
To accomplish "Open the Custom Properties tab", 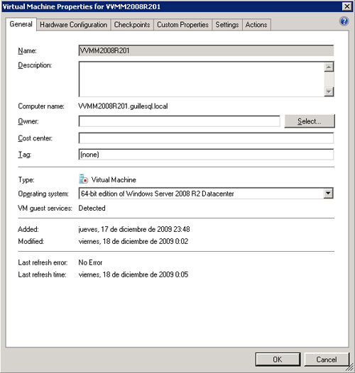I will (x=182, y=25).
